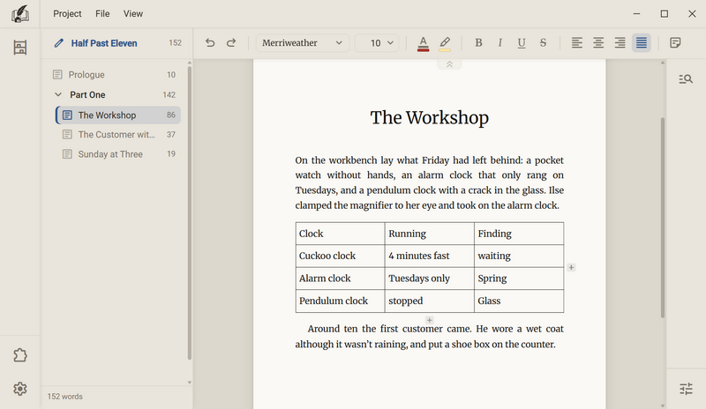The height and width of the screenshot is (409, 706).
Task: Click the Sunday at Three document icon
Action: (x=67, y=154)
